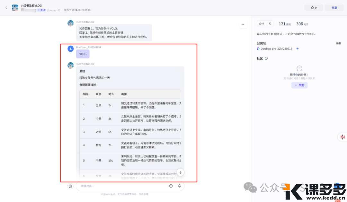Screen dimensions: 347x202
Task: Click the chat icon next to Doubao model
Action: (297, 49)
